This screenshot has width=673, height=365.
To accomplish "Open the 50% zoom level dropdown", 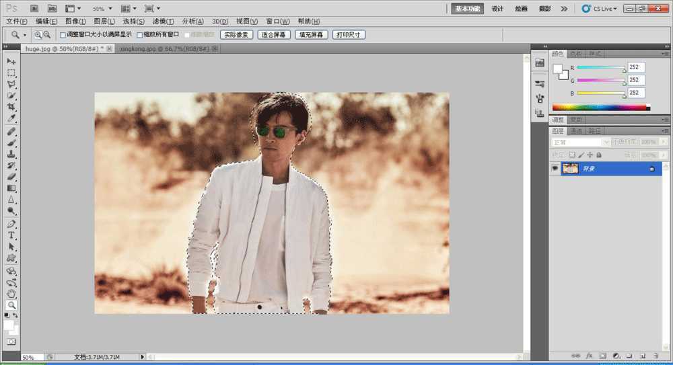I will point(102,9).
